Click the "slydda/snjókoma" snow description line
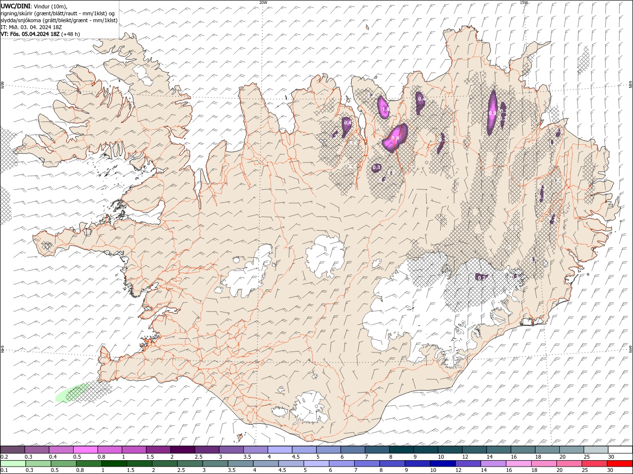The width and height of the screenshot is (633, 474). click(x=59, y=20)
